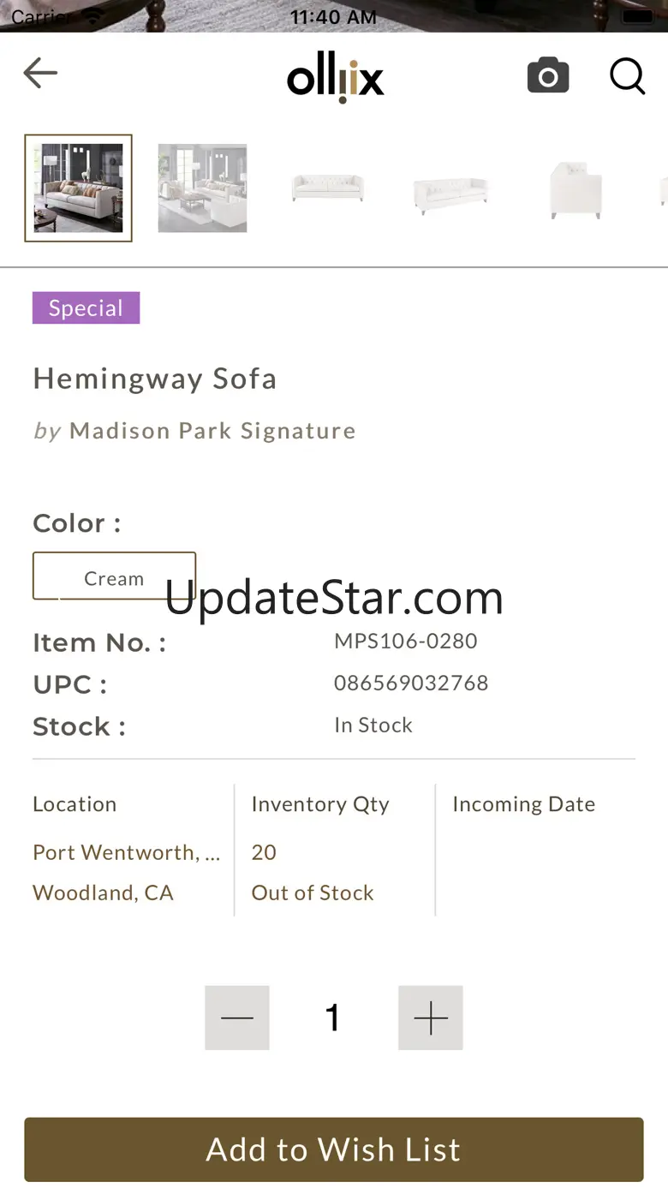668x1188 pixels.
Task: Tap the Woodland, CA location row
Action: (x=103, y=892)
